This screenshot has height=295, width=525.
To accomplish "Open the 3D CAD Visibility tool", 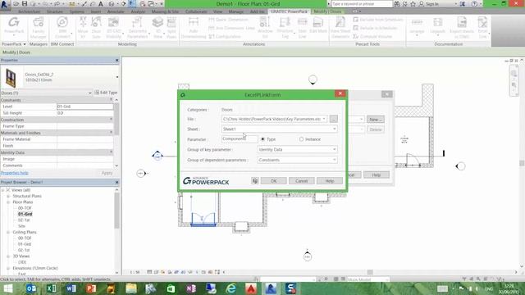I will coord(113,27).
